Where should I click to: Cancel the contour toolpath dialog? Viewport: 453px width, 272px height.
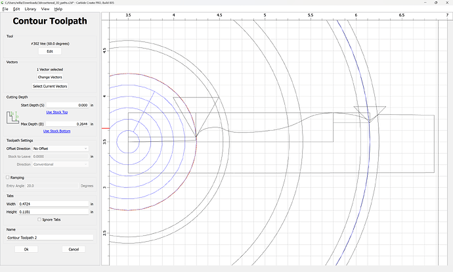[x=74, y=250]
